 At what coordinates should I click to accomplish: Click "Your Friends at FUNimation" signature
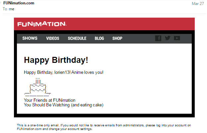pyautogui.click(x=50, y=100)
